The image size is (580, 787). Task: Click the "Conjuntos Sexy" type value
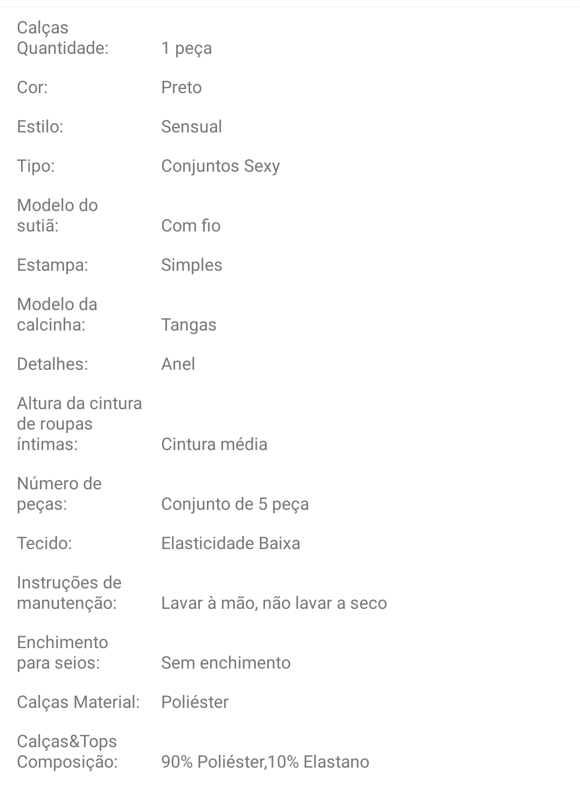pyautogui.click(x=221, y=166)
